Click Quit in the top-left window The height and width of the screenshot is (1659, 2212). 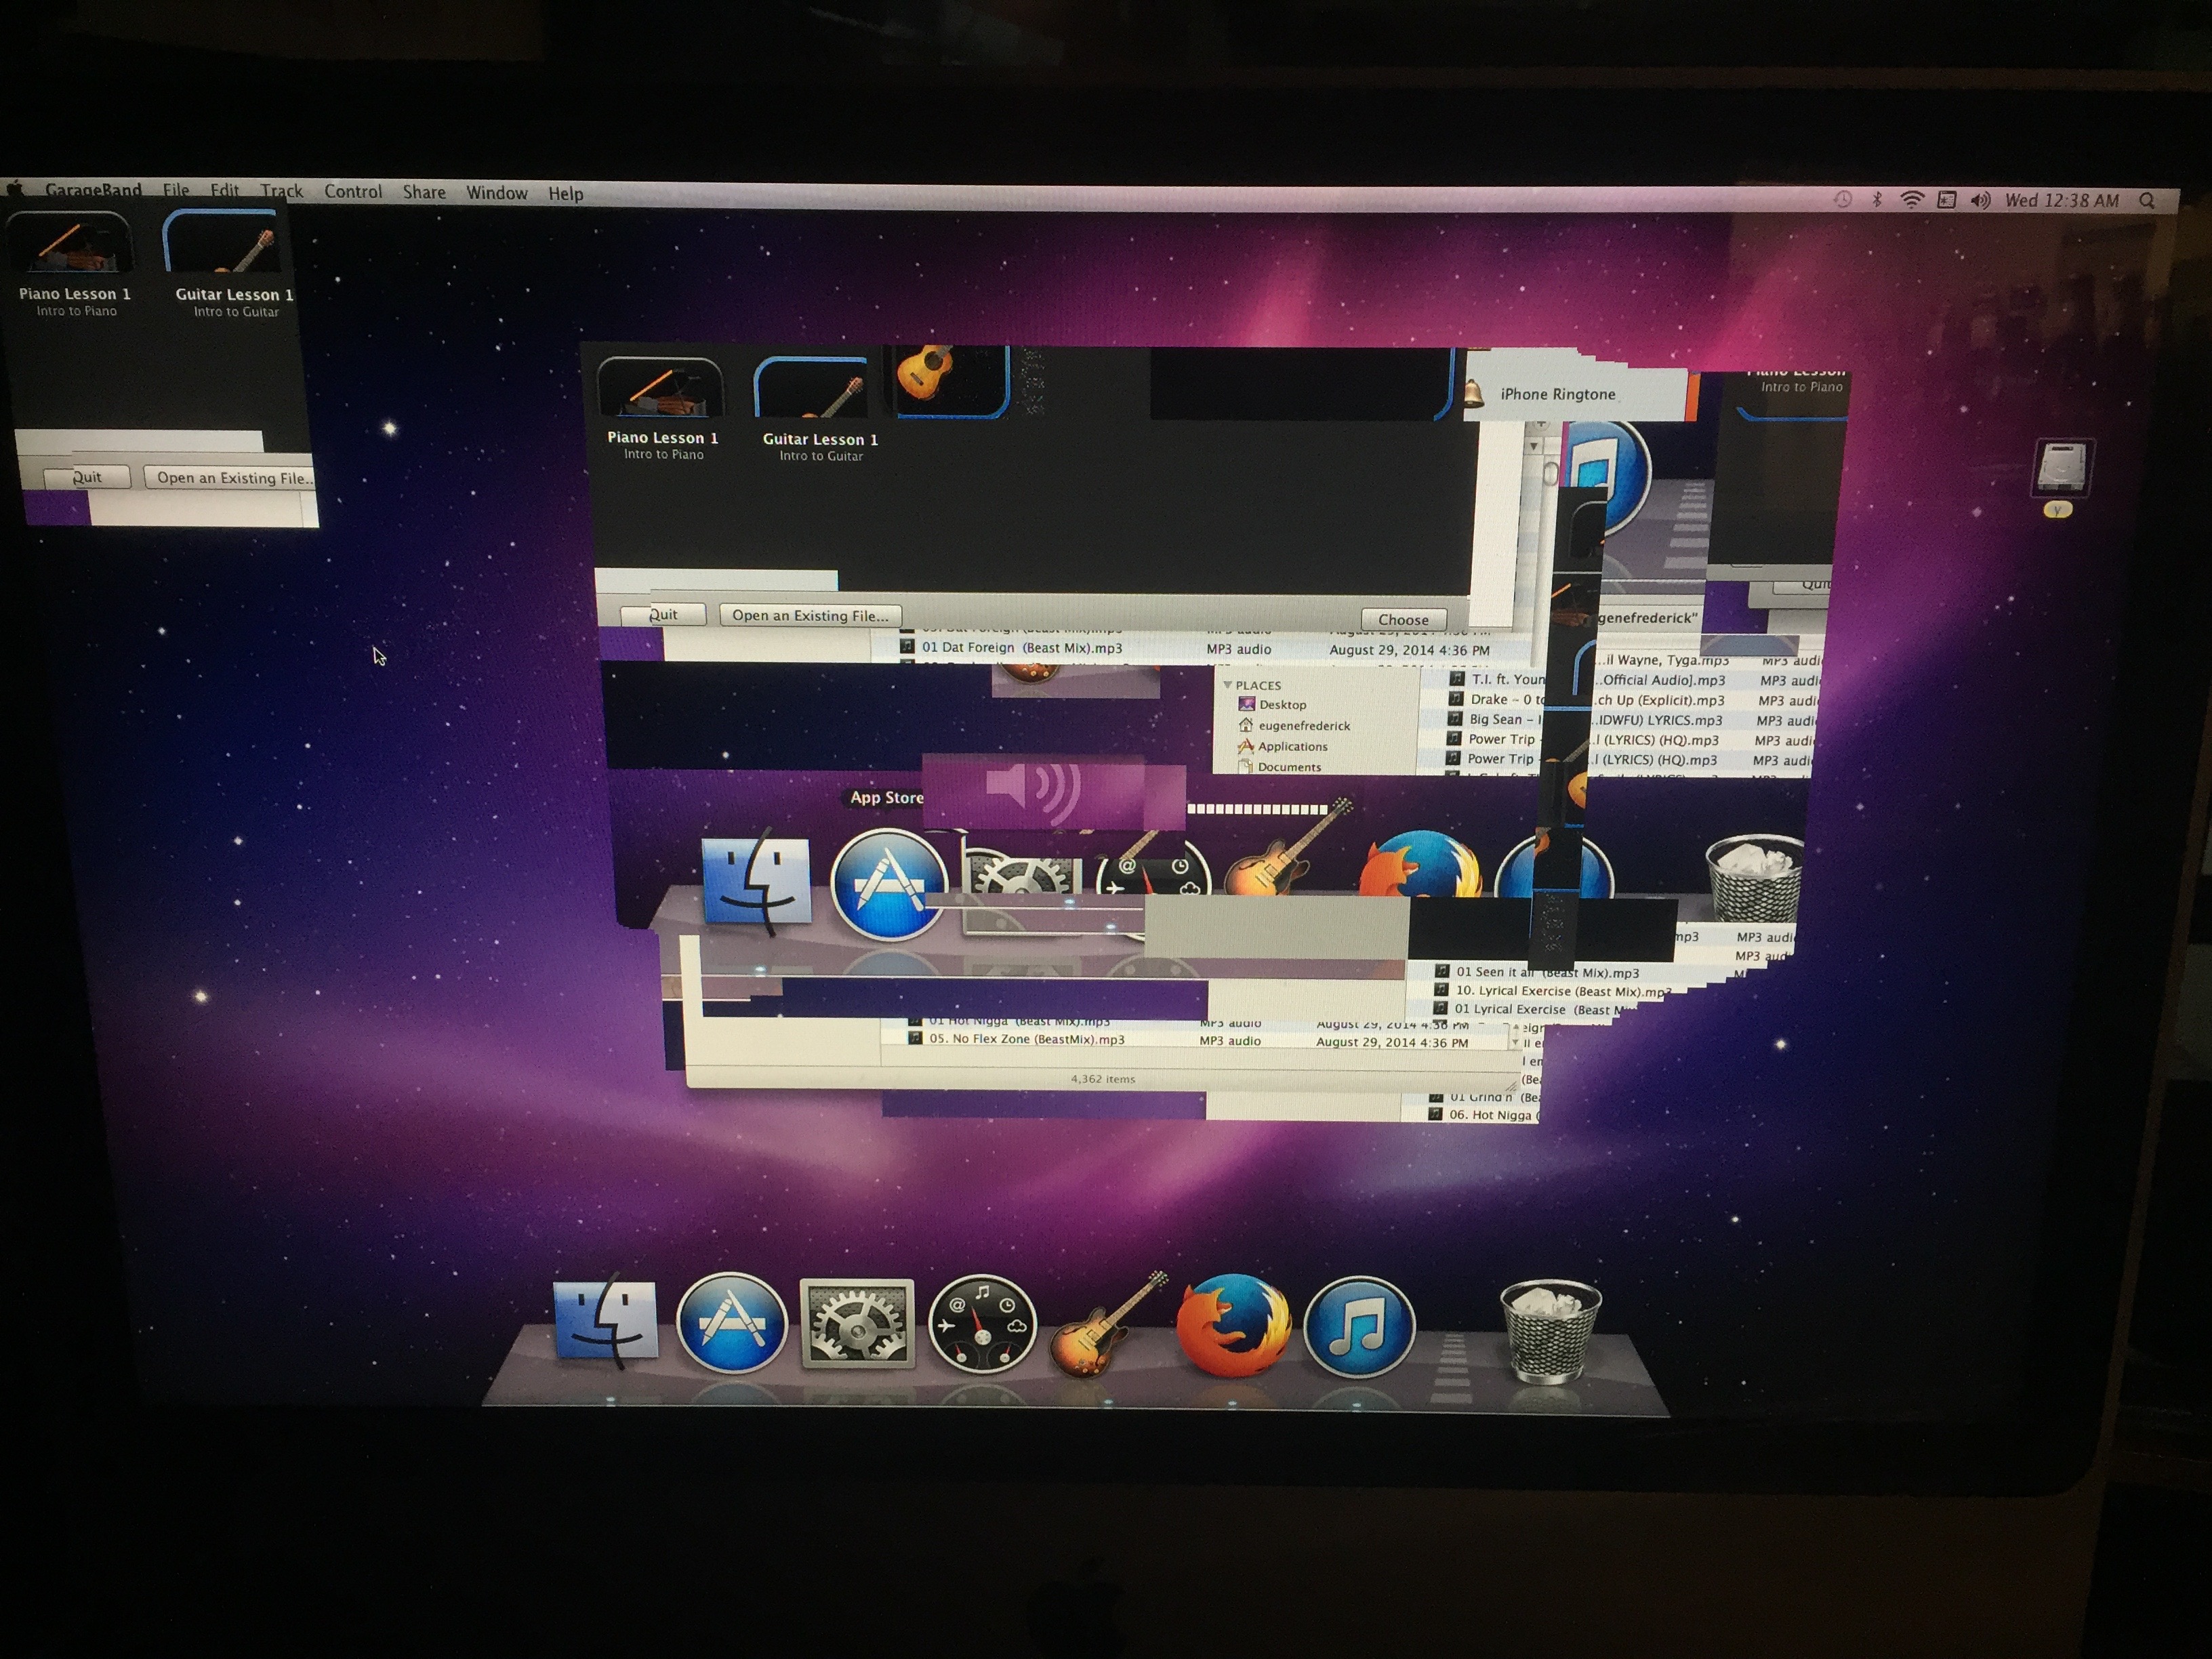(87, 477)
